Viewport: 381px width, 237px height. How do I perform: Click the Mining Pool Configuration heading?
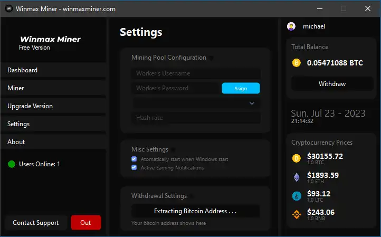click(x=169, y=58)
